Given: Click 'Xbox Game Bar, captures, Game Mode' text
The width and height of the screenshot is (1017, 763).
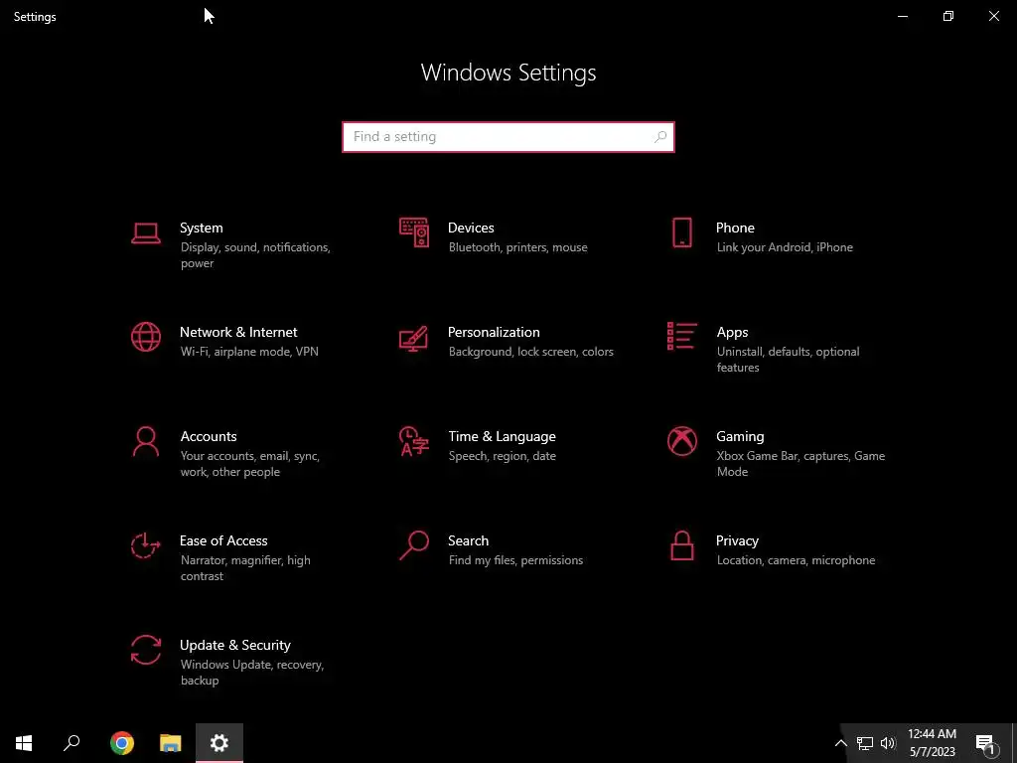Looking at the screenshot, I should click(x=800, y=464).
